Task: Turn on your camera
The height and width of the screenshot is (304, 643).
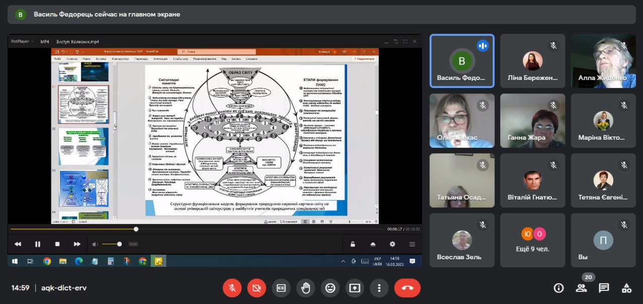Action: (257, 288)
